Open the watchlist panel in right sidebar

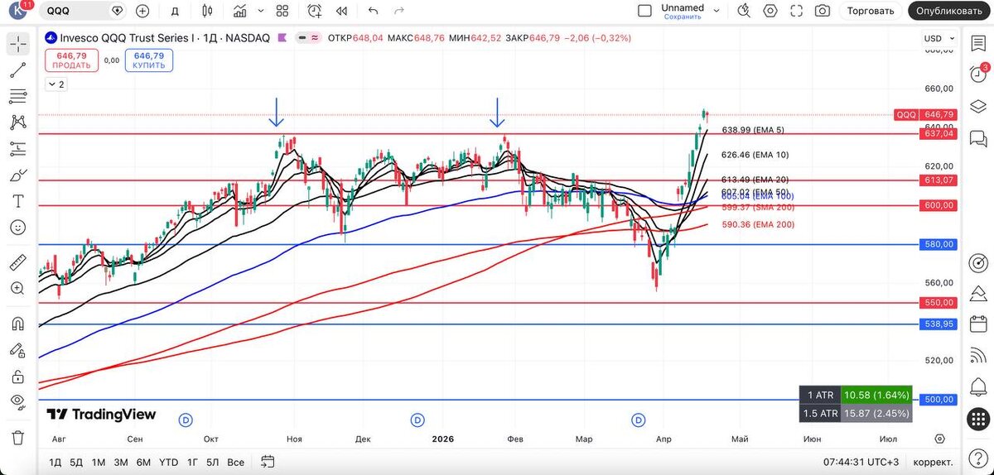(978, 45)
